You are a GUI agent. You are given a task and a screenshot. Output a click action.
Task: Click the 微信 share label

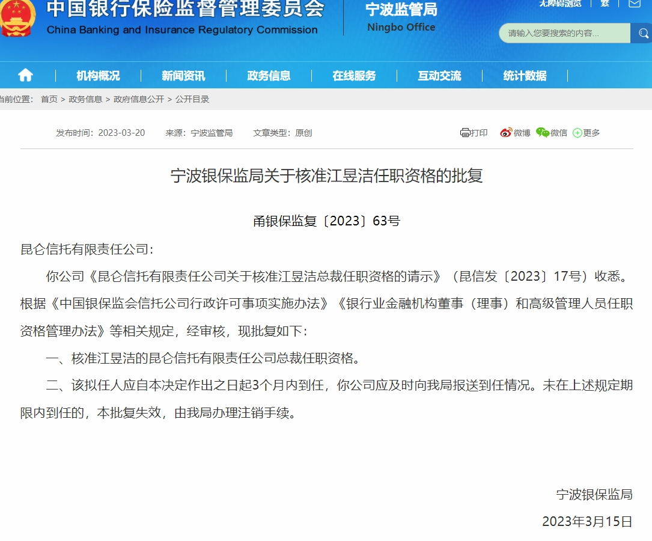coord(559,133)
